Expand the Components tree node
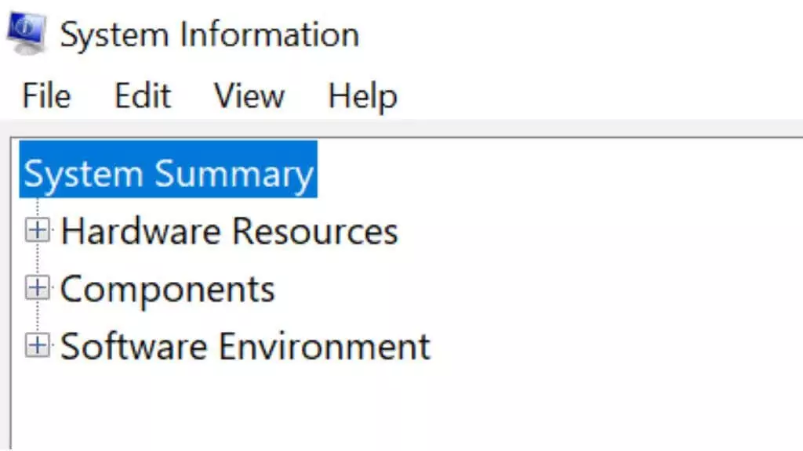The image size is (803, 451). (x=38, y=288)
